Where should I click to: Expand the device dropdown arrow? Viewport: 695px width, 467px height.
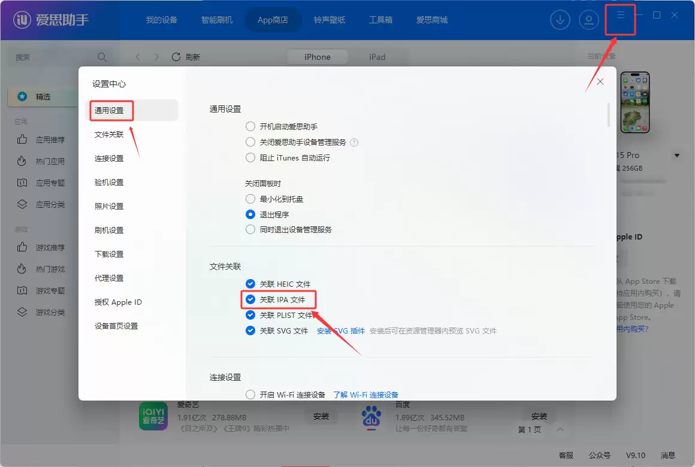(x=677, y=156)
